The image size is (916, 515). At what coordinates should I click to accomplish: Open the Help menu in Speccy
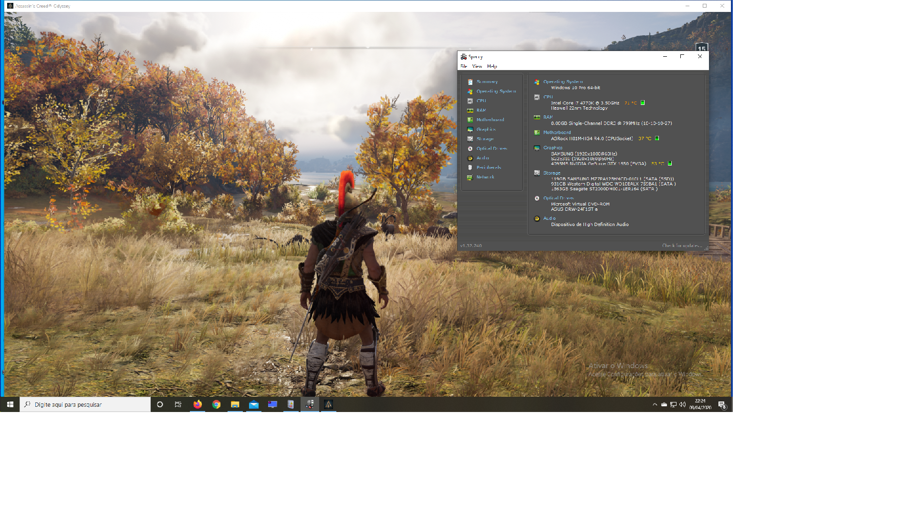tap(492, 66)
